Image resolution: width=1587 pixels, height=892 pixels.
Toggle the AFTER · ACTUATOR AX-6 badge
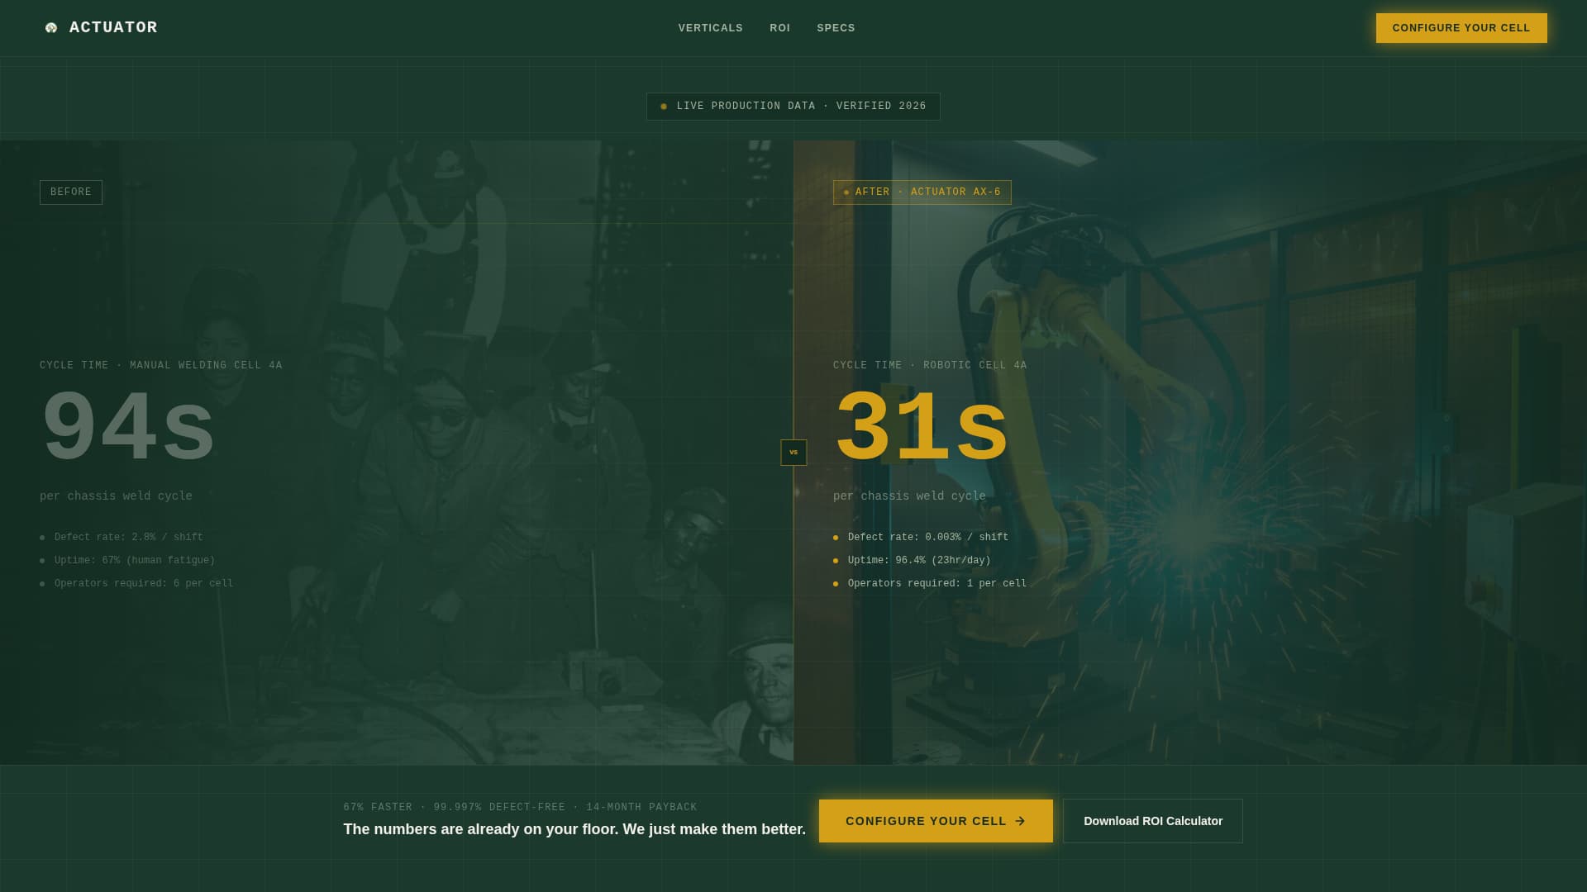click(x=922, y=192)
